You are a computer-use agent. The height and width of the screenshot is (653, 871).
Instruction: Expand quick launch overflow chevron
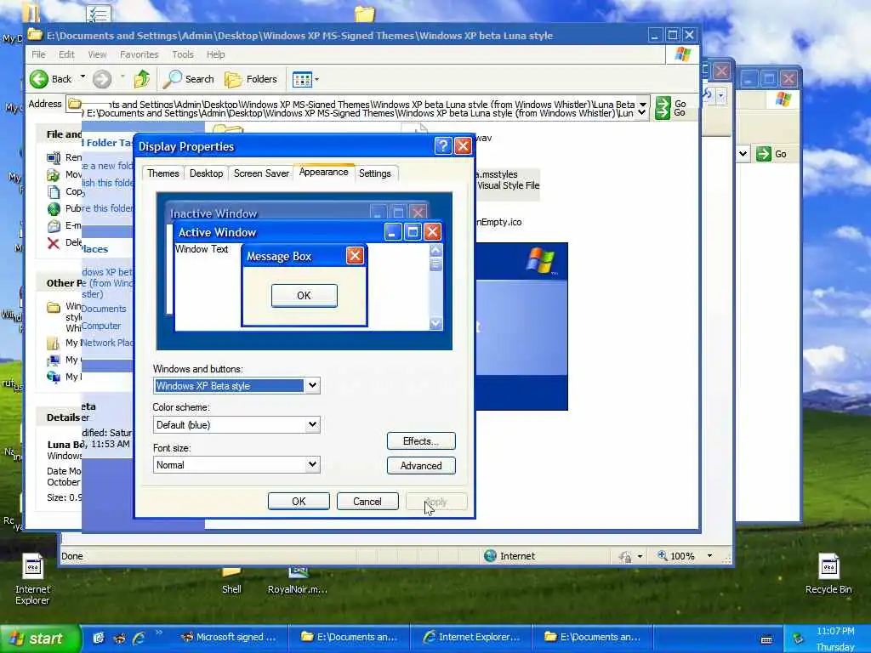point(159,633)
